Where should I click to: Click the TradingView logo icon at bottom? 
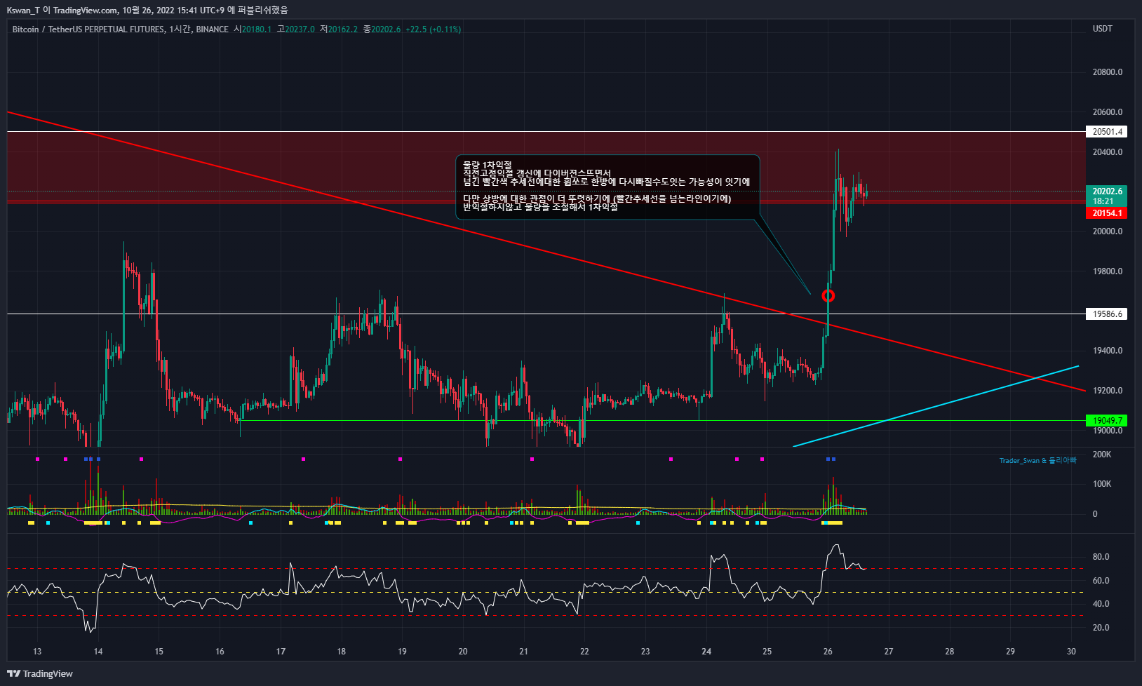pos(13,673)
